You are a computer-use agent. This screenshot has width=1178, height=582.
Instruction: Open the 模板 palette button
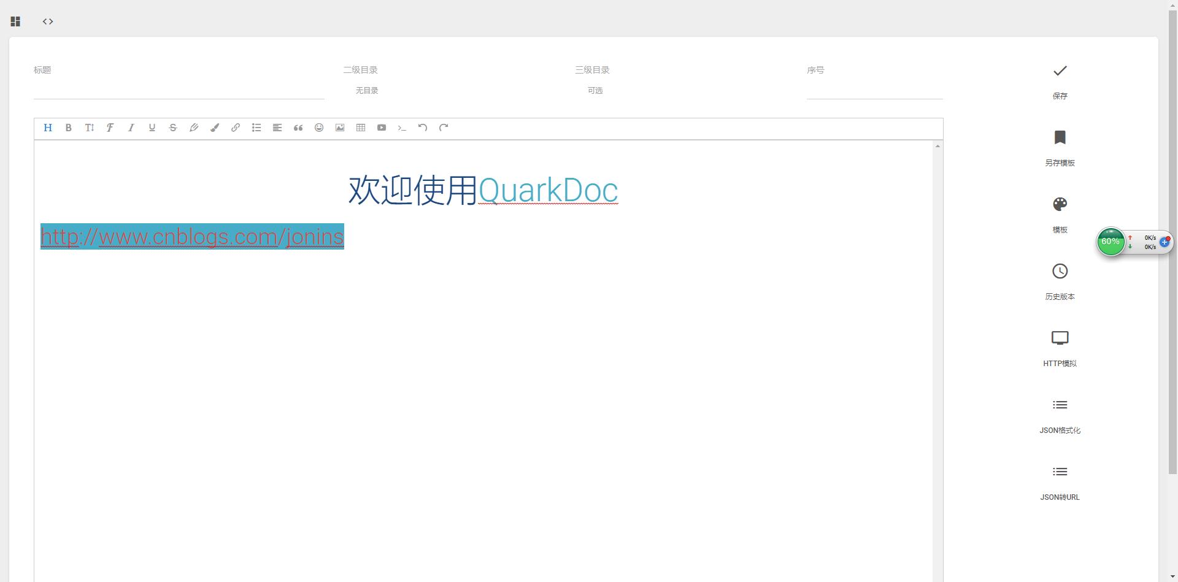tap(1060, 216)
